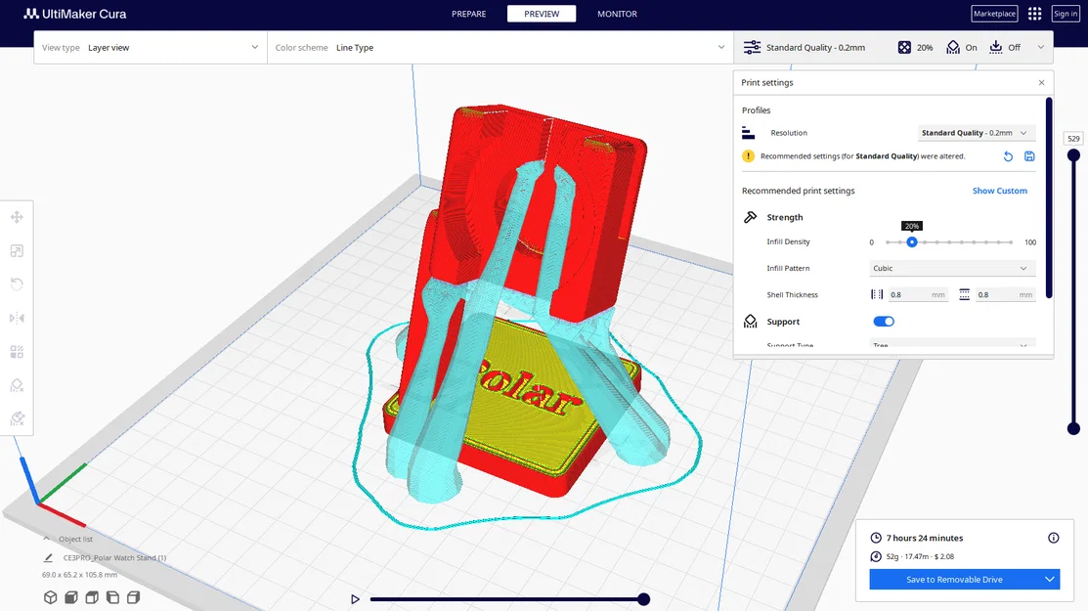This screenshot has height=611, width=1088.
Task: Click the adhesion Off icon in settings bar
Action: [x=996, y=47]
